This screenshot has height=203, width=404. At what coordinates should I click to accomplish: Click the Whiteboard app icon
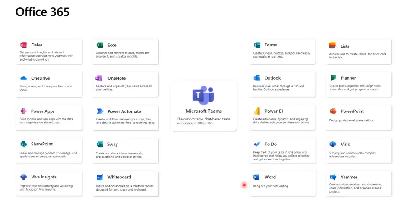click(100, 177)
